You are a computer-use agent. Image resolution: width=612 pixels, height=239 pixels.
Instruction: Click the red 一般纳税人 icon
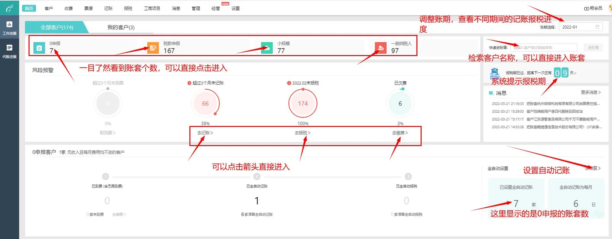pos(381,48)
